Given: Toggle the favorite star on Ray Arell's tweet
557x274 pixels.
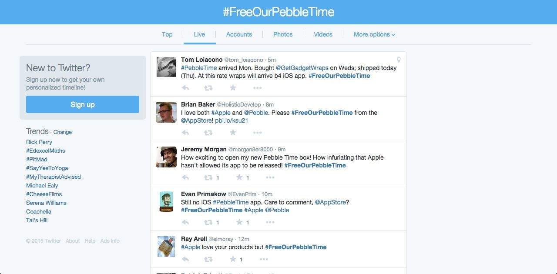Looking at the screenshot, I should click(x=233, y=259).
